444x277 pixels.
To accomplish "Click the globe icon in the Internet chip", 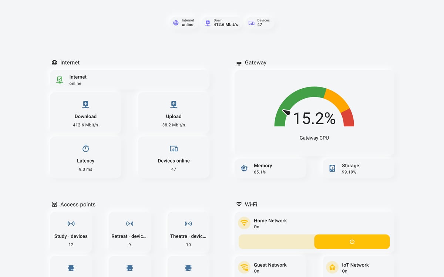I will 176,23.
